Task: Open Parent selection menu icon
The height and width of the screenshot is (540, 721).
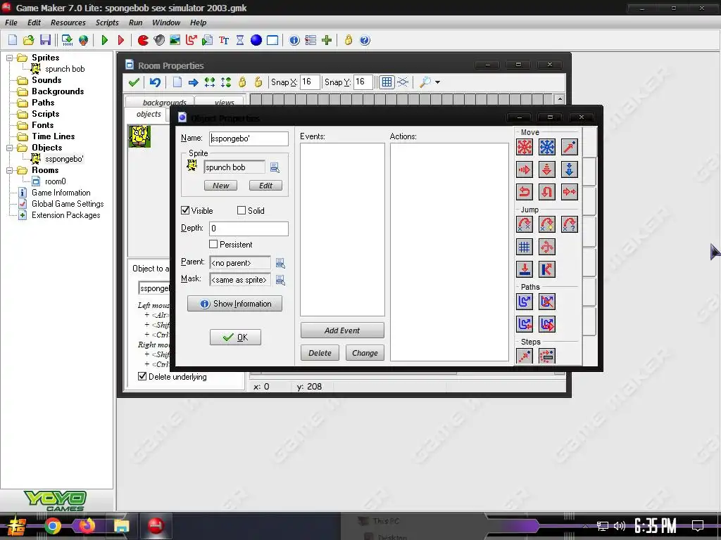Action: point(280,263)
